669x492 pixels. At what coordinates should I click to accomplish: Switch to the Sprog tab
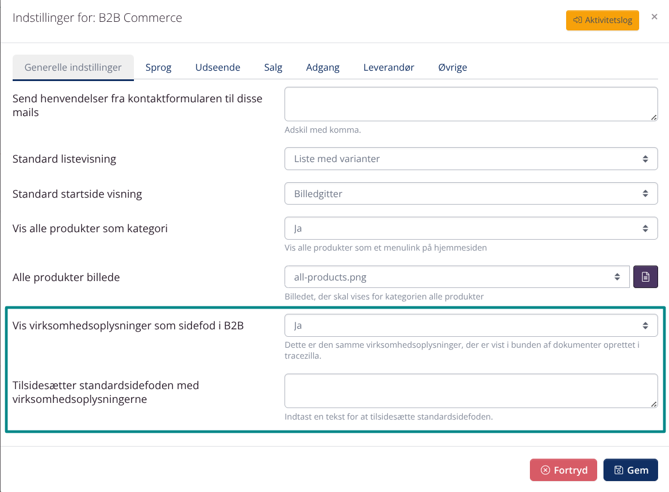(x=158, y=67)
